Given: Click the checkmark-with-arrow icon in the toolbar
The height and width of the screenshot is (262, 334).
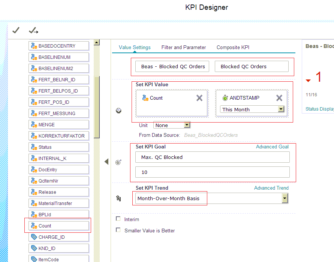Looking at the screenshot, I should coord(33,30).
